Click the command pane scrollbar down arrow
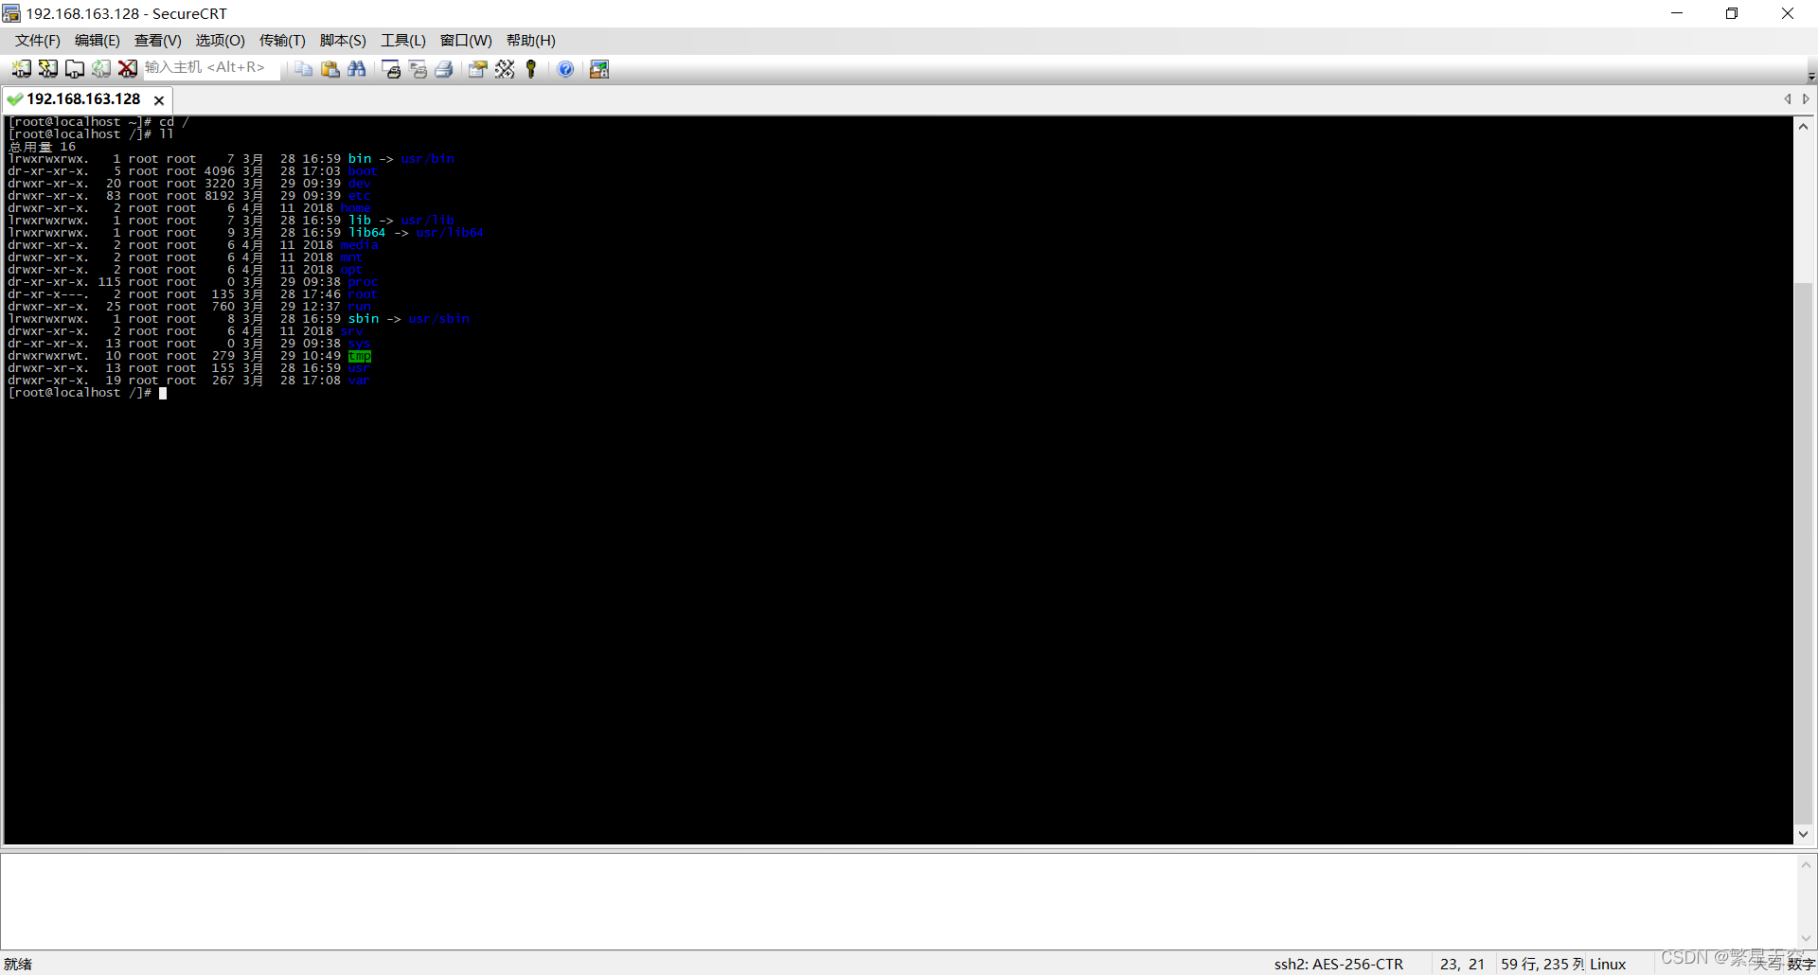 tap(1806, 938)
